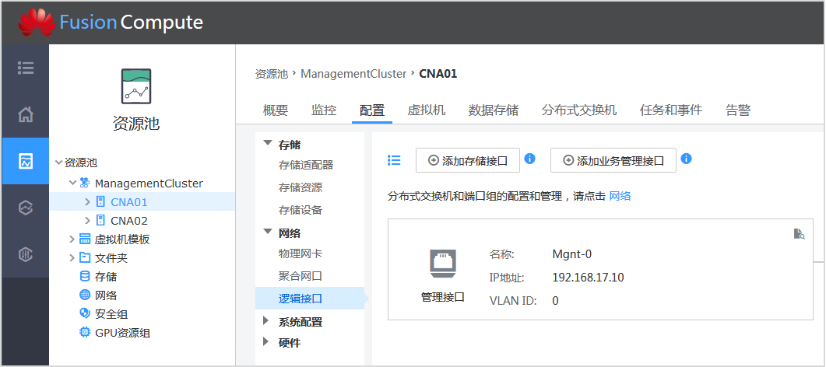Click the 管理接口 network port icon

[442, 264]
